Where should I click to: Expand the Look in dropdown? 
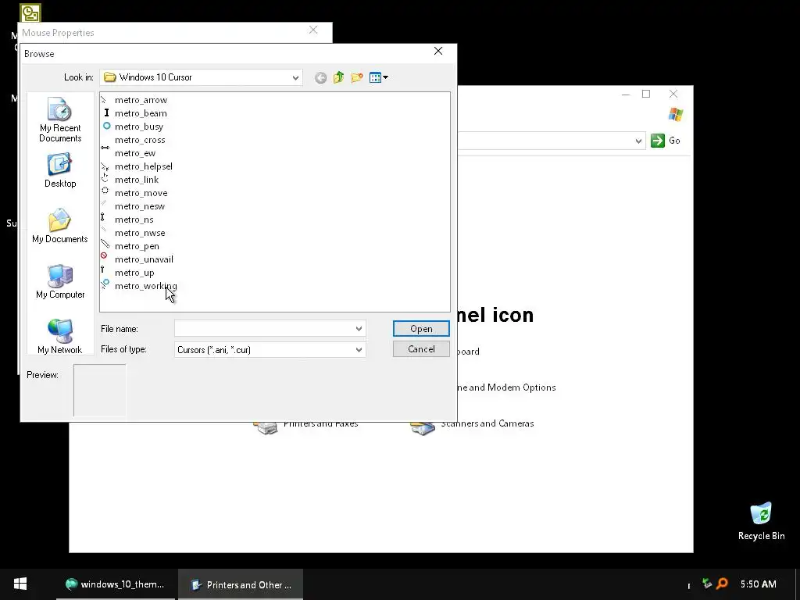click(295, 77)
